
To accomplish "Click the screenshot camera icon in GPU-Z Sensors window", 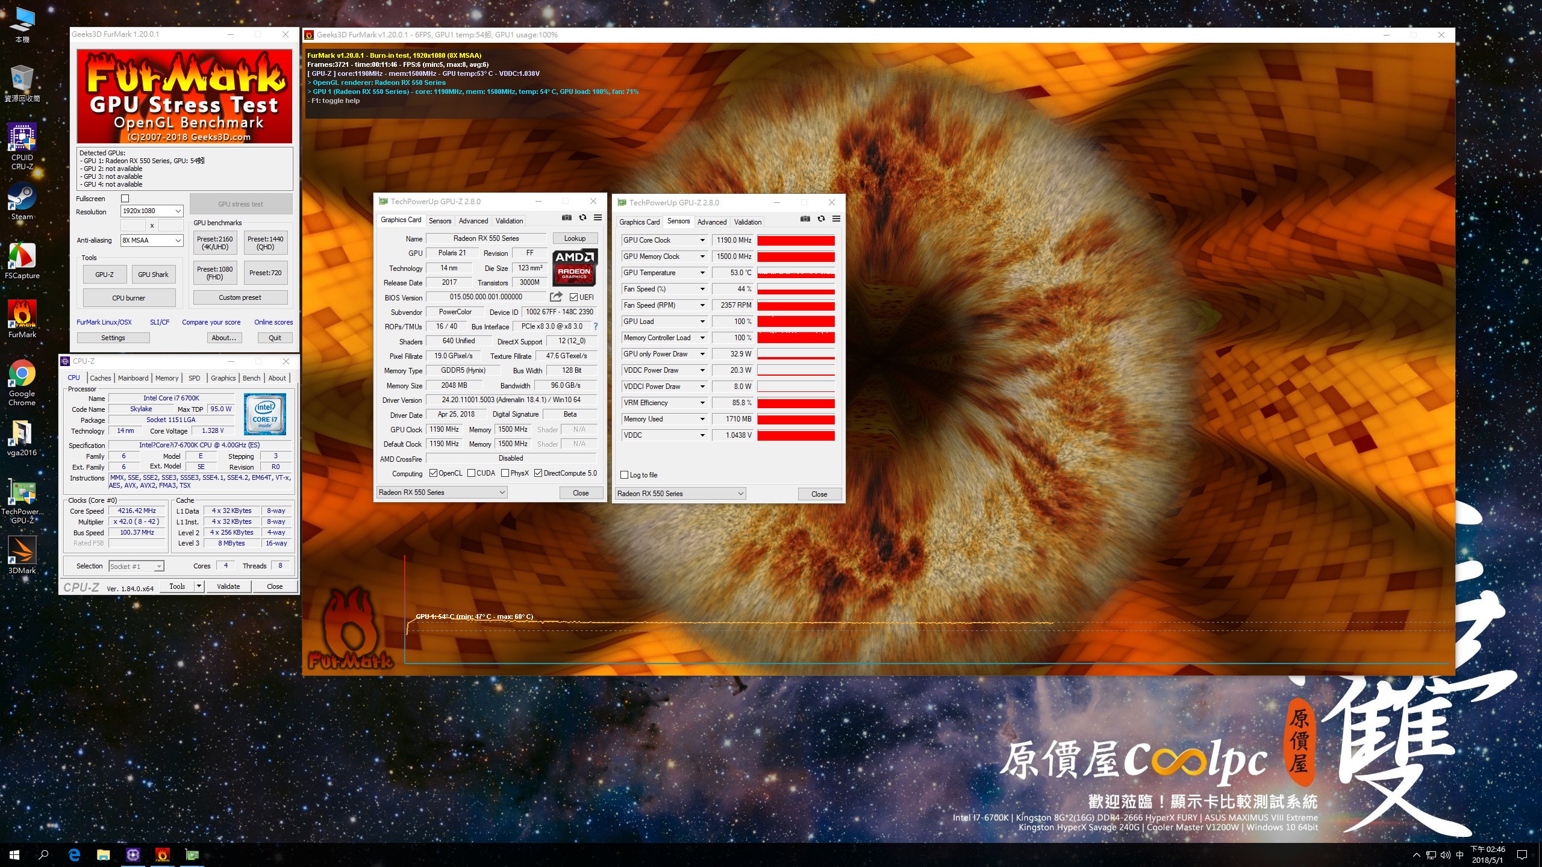I will click(805, 219).
